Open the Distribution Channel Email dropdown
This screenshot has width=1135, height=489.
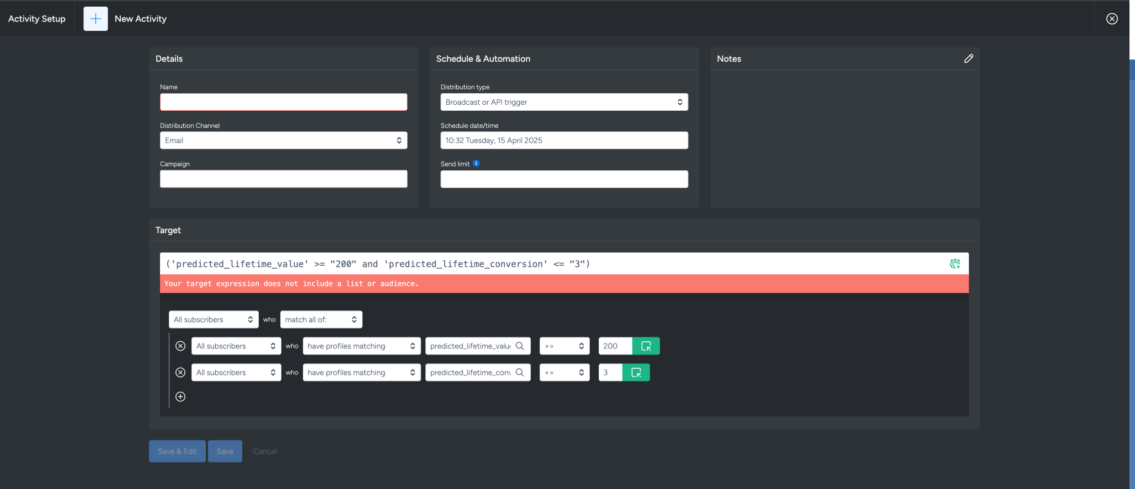[x=283, y=141]
